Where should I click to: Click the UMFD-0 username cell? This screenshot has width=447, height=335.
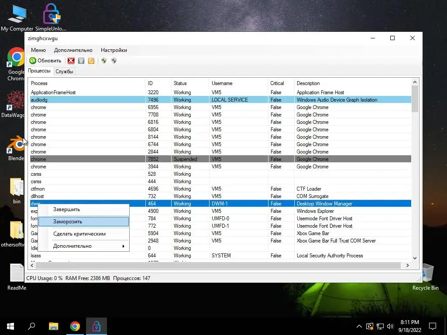point(220,219)
